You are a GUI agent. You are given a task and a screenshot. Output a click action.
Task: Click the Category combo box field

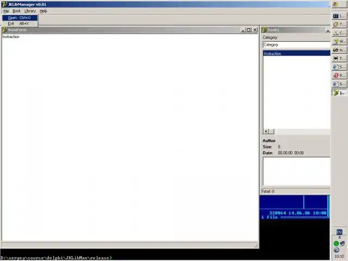point(296,45)
